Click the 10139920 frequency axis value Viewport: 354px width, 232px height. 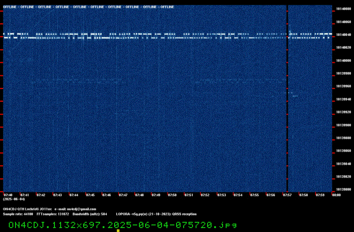(x=344, y=112)
